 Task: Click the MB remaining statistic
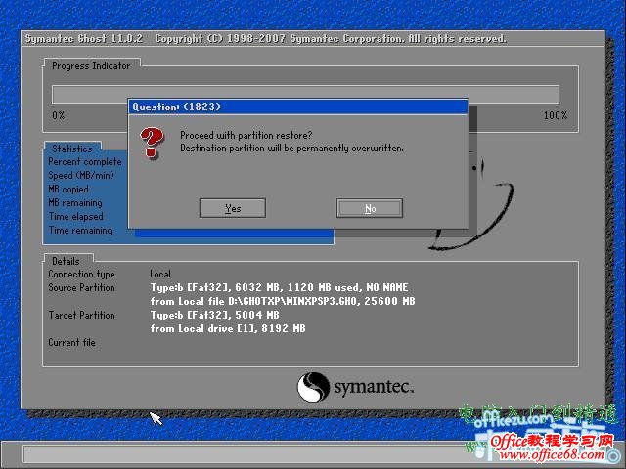coord(75,202)
